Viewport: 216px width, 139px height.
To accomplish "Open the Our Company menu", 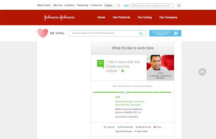I will pyautogui.click(x=168, y=17).
